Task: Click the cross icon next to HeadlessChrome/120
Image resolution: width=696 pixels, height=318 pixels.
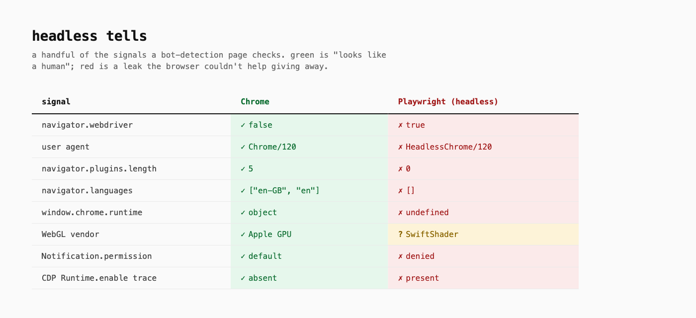Action: pyautogui.click(x=400, y=147)
